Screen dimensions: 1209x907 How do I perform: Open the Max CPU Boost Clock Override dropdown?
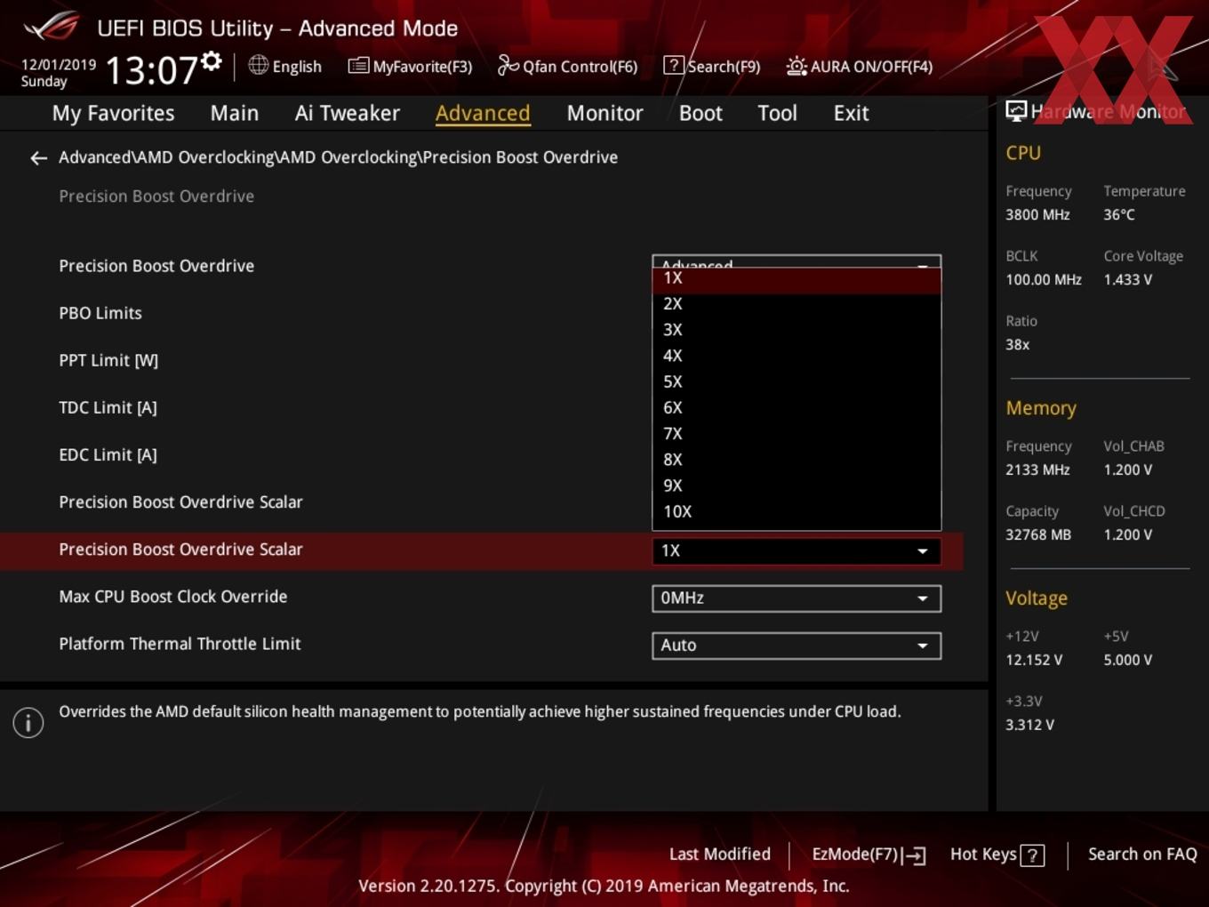pos(797,598)
